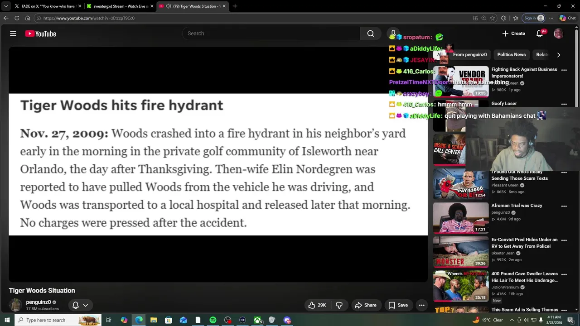Open options for Fighting Back Against Business video

click(x=564, y=70)
